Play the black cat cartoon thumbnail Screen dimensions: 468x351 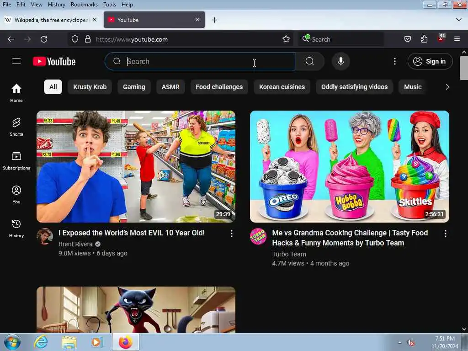point(136,309)
